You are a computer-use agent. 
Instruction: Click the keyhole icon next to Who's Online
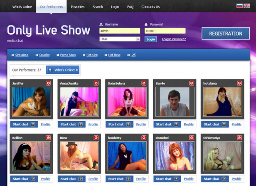coord(50,70)
